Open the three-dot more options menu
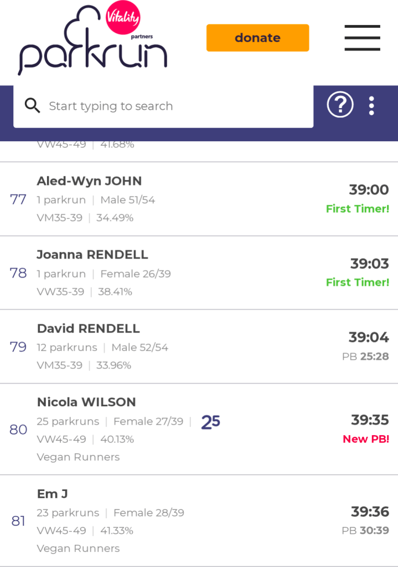This screenshot has width=398, height=567. [371, 105]
